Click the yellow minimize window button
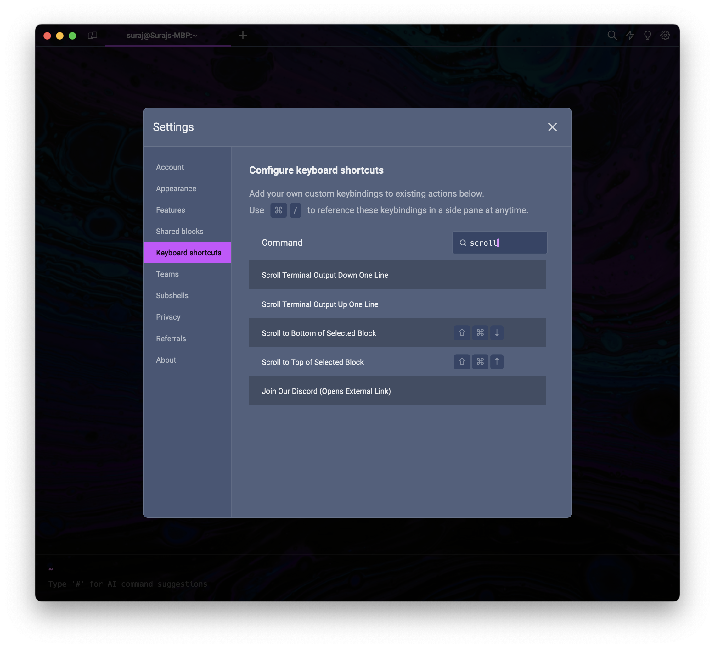Screen dimensions: 715x648 pyautogui.click(x=60, y=36)
